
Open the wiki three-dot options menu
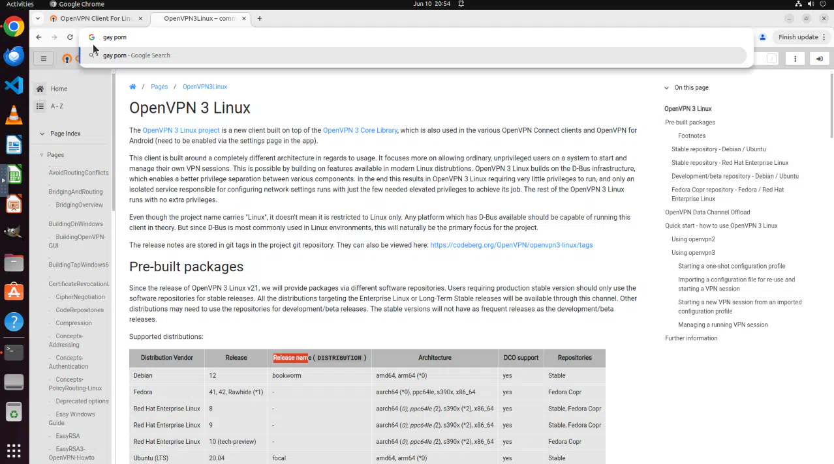click(795, 59)
